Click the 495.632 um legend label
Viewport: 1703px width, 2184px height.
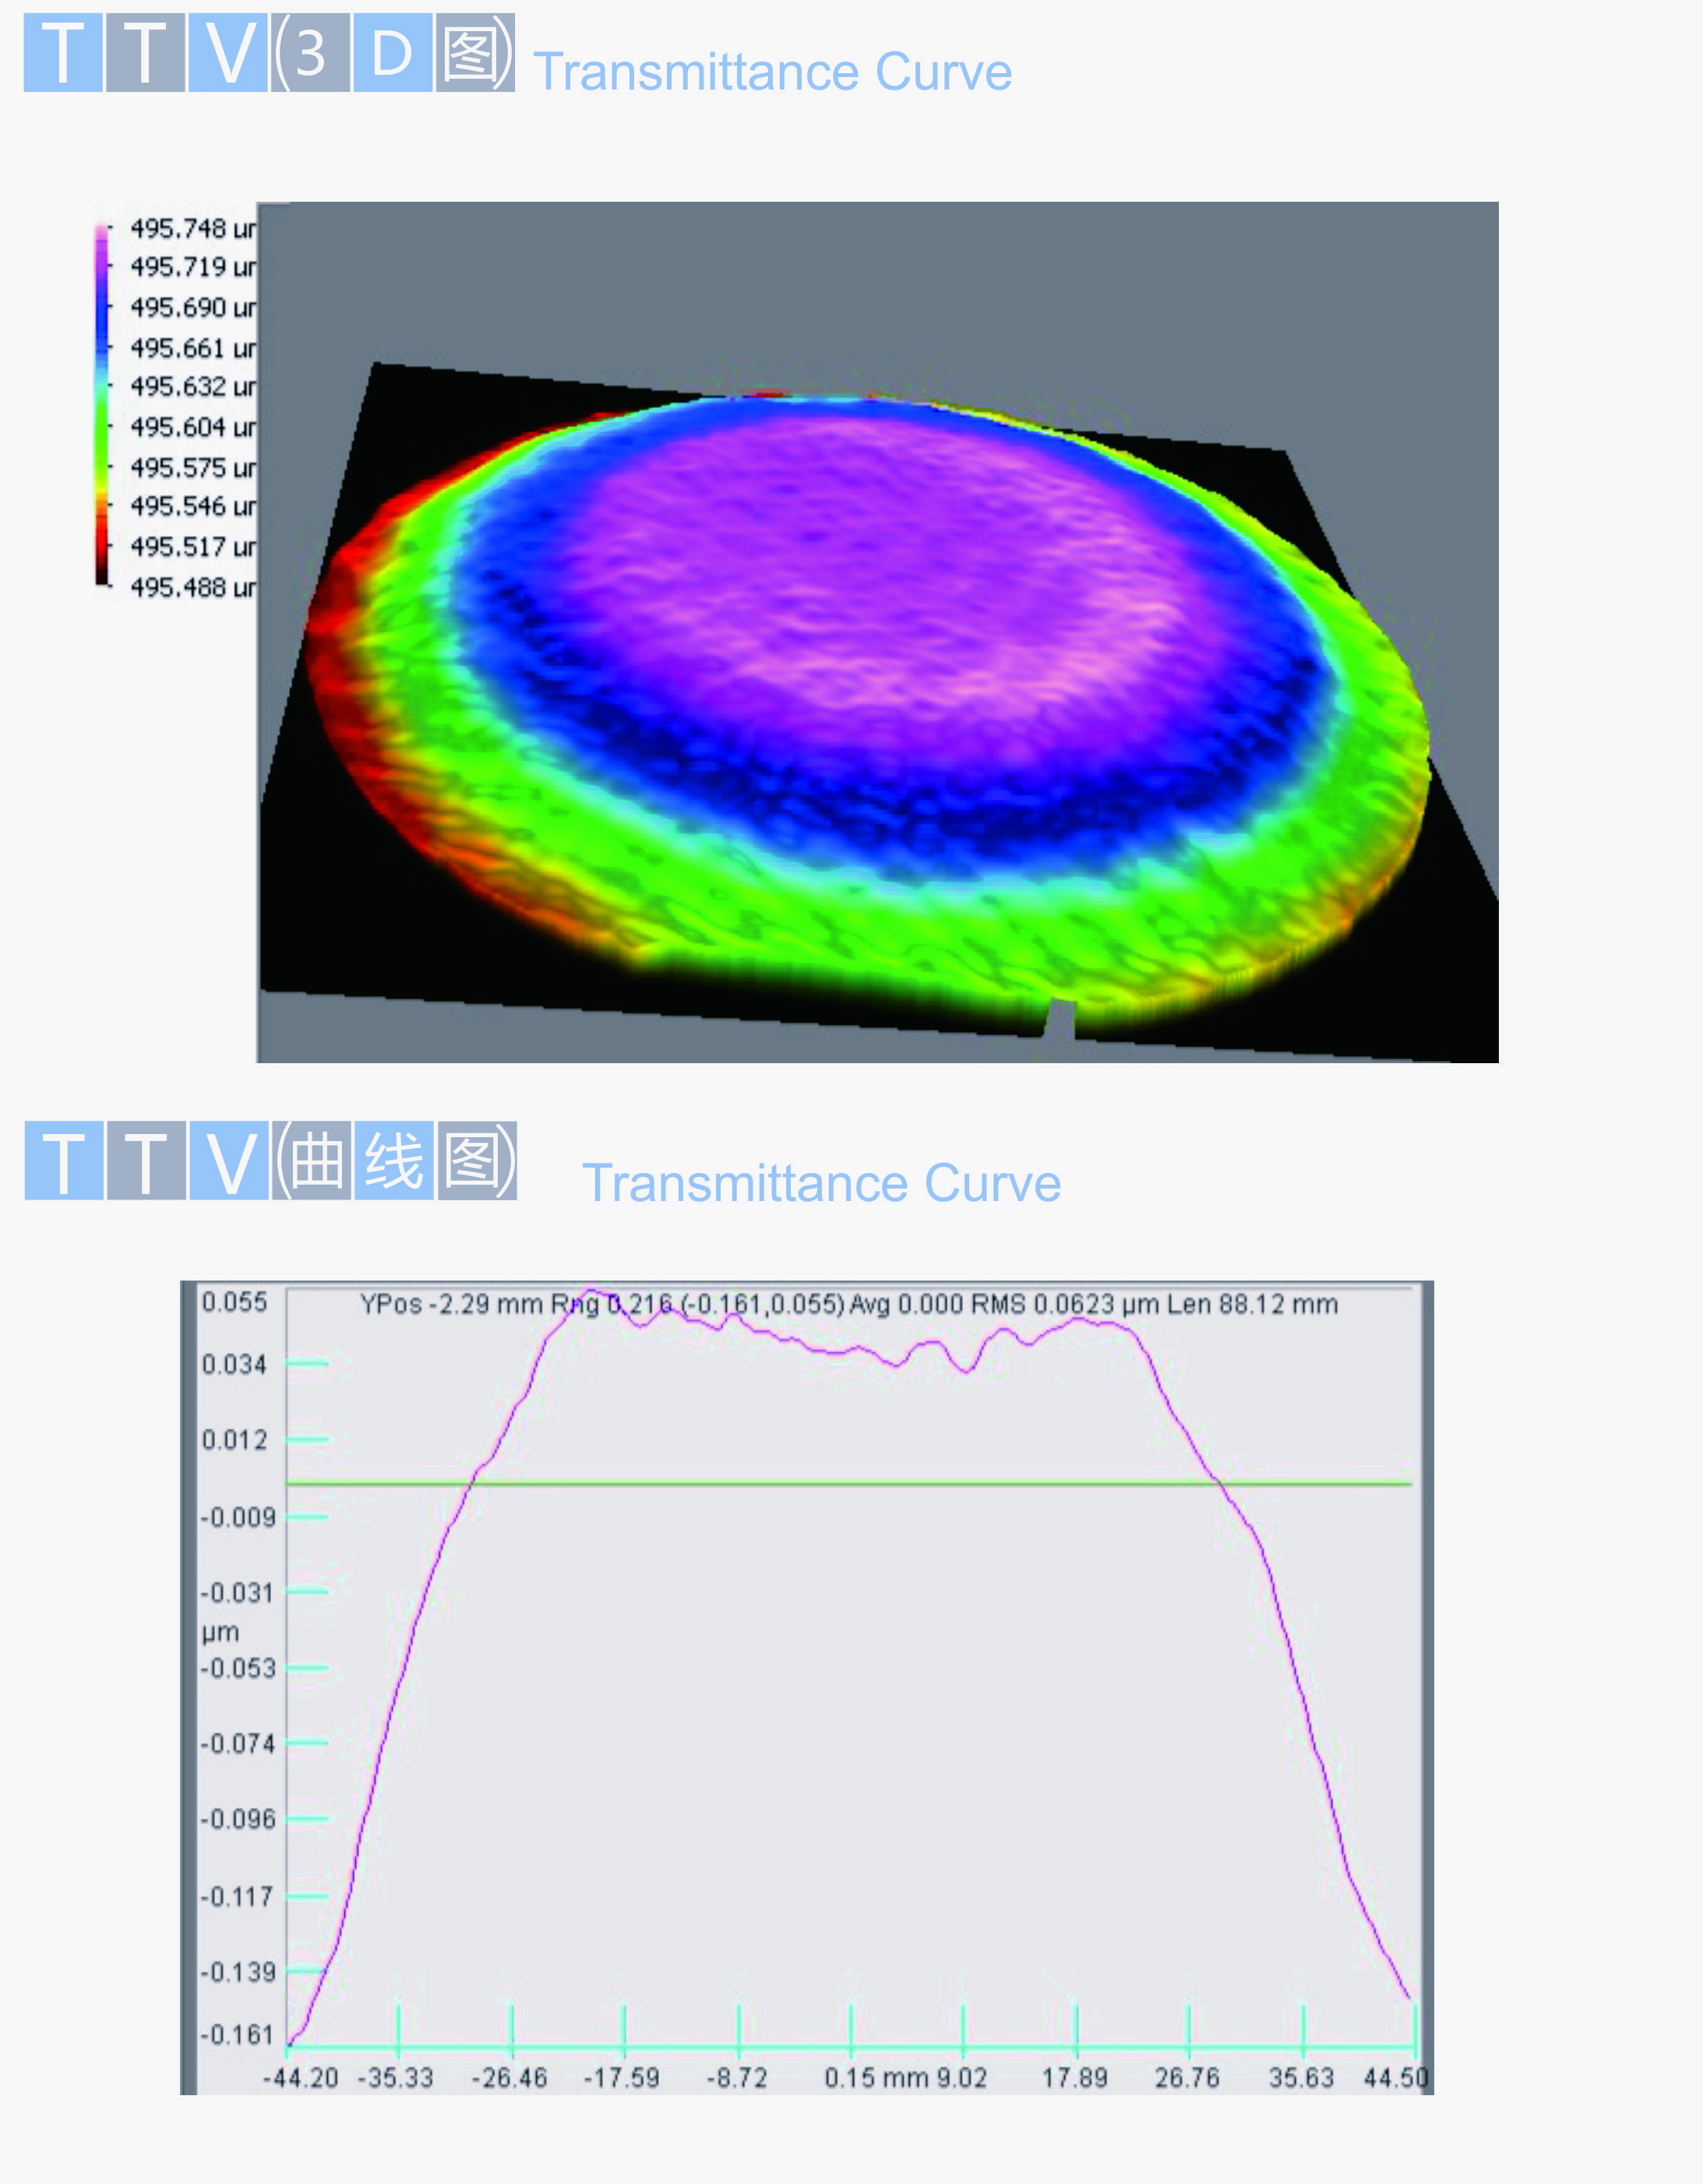tap(192, 386)
